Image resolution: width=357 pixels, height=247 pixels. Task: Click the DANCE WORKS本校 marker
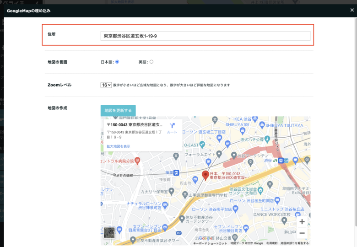tap(284, 220)
